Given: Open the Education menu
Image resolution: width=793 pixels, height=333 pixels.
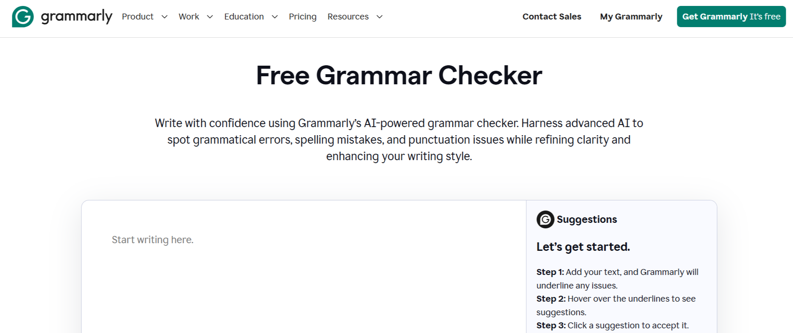Looking at the screenshot, I should 244,17.
